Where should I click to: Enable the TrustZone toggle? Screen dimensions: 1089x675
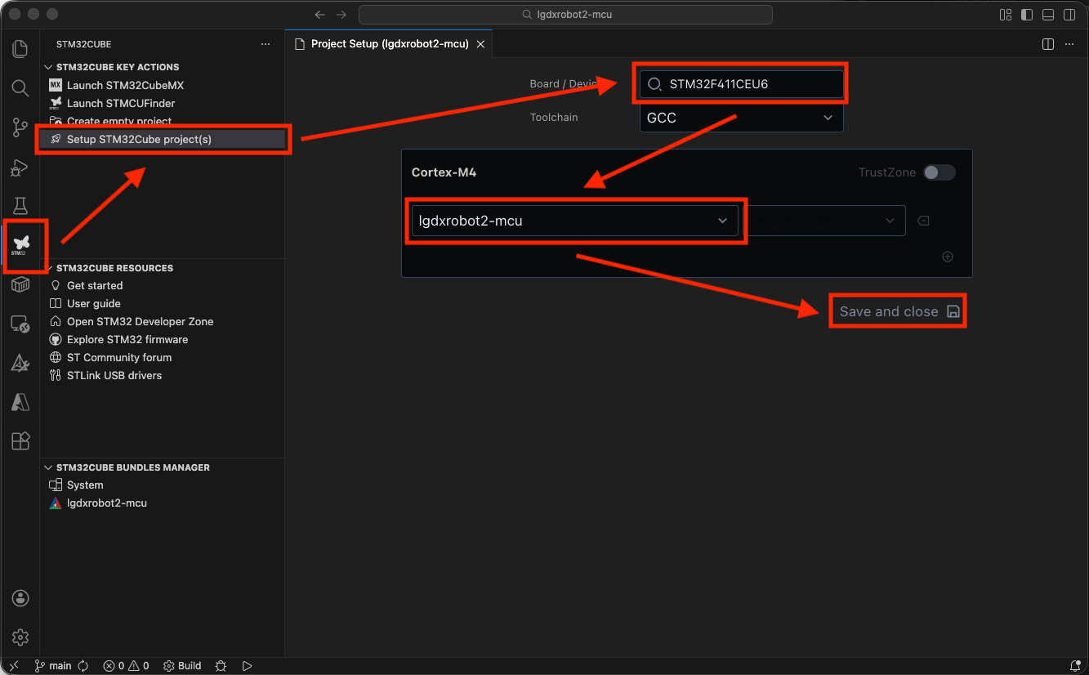pyautogui.click(x=939, y=172)
